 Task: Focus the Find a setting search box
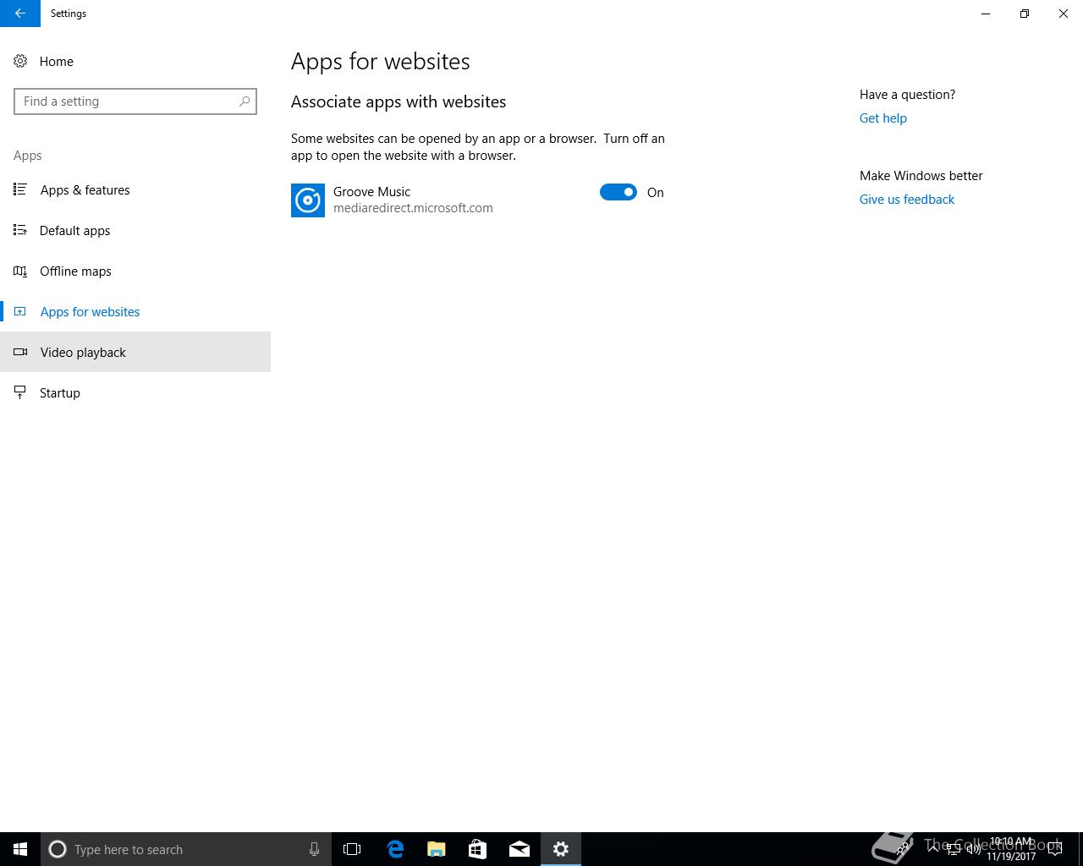[x=135, y=101]
